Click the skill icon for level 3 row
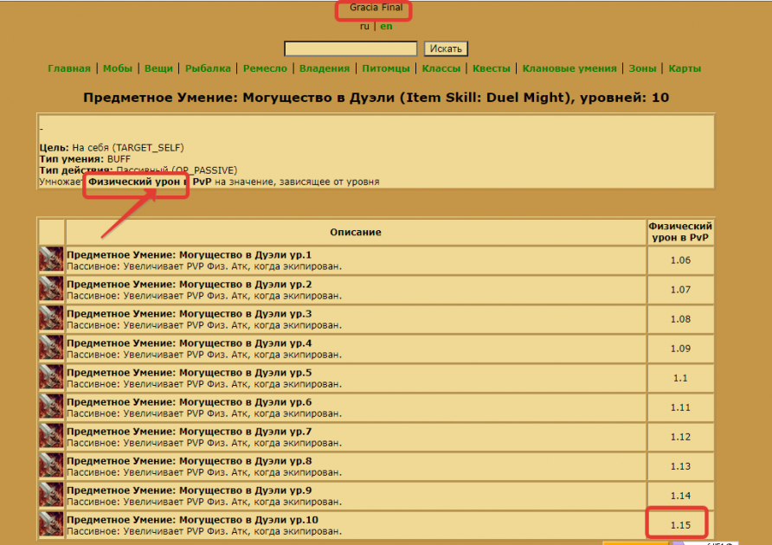 [51, 319]
